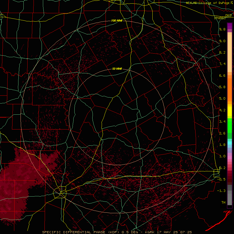Click the DKD product code label
Screen dimensions: 234x234
229,16
